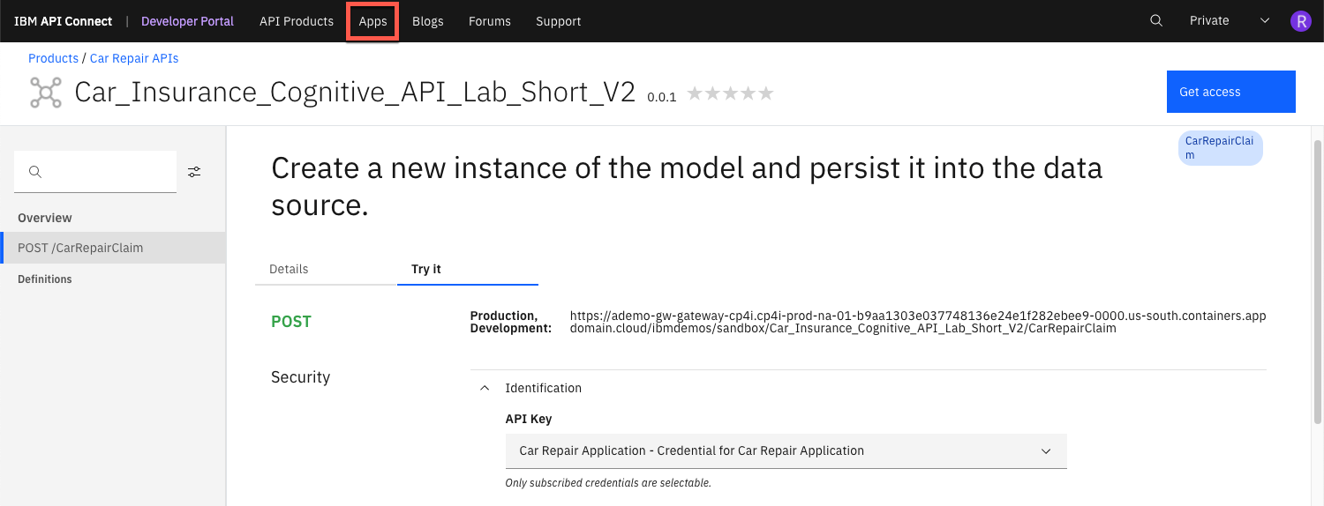Click the Production endpoint URL text

tap(918, 322)
